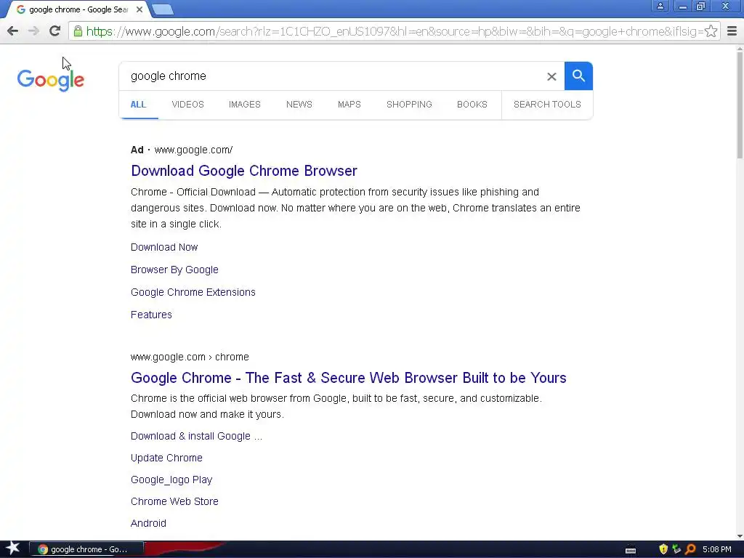Image resolution: width=744 pixels, height=558 pixels.
Task: Click the 5:08 PM taskbar clock
Action: (x=716, y=549)
